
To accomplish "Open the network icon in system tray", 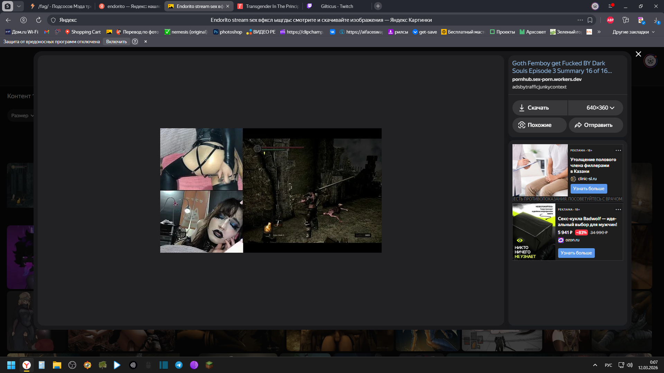I will point(621,365).
